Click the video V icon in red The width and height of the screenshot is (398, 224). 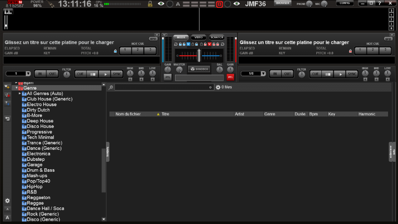tap(209, 44)
